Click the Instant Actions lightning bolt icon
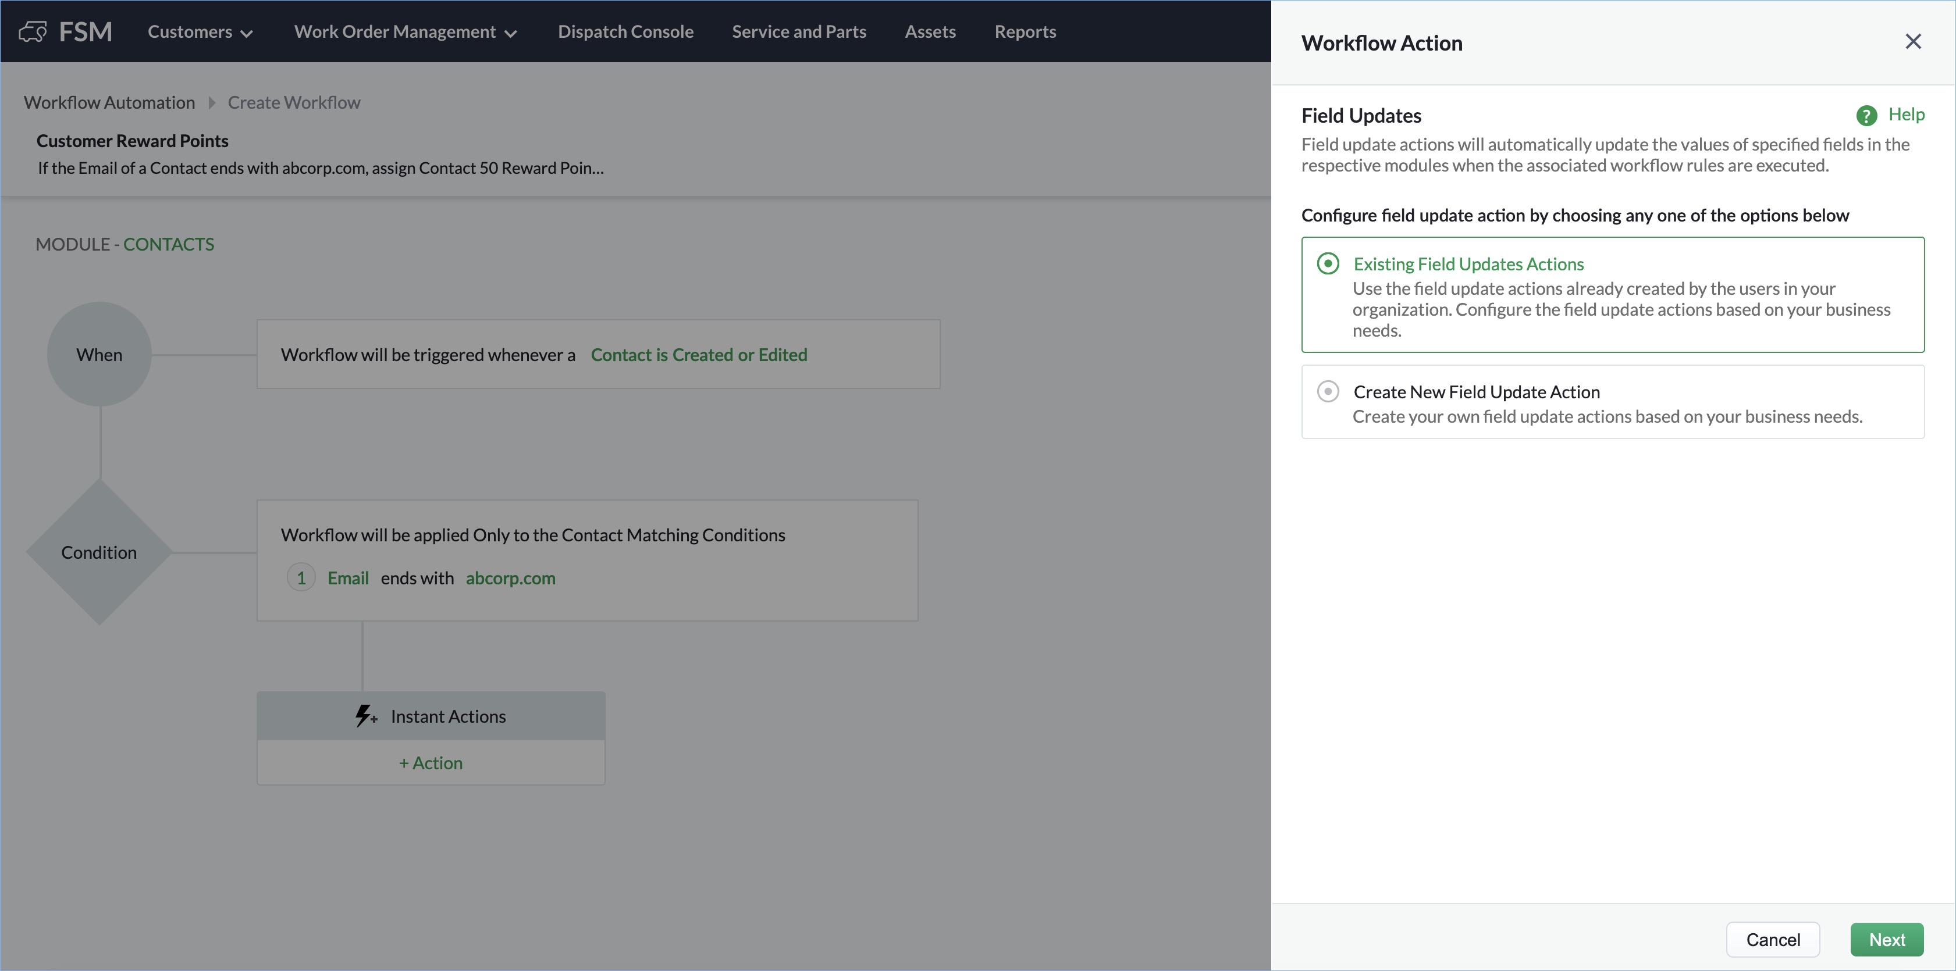Viewport: 1956px width, 971px height. (x=365, y=715)
